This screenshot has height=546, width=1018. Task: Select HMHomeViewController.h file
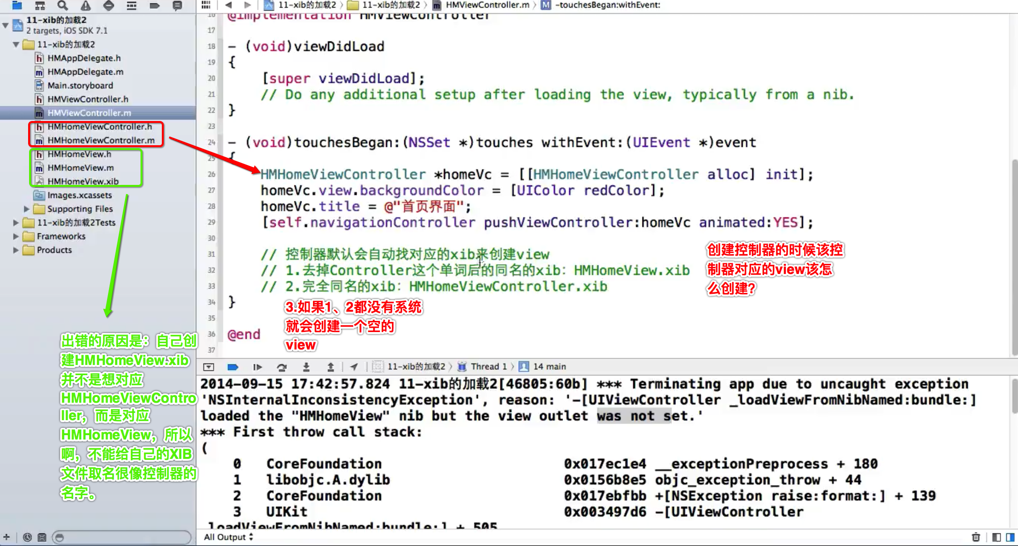99,126
